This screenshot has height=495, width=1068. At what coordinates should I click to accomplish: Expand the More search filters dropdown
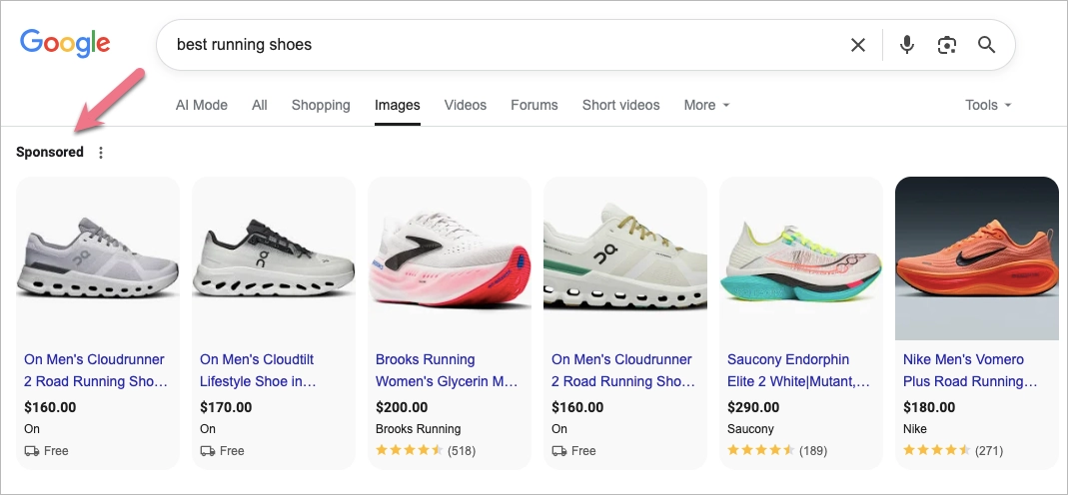[706, 105]
